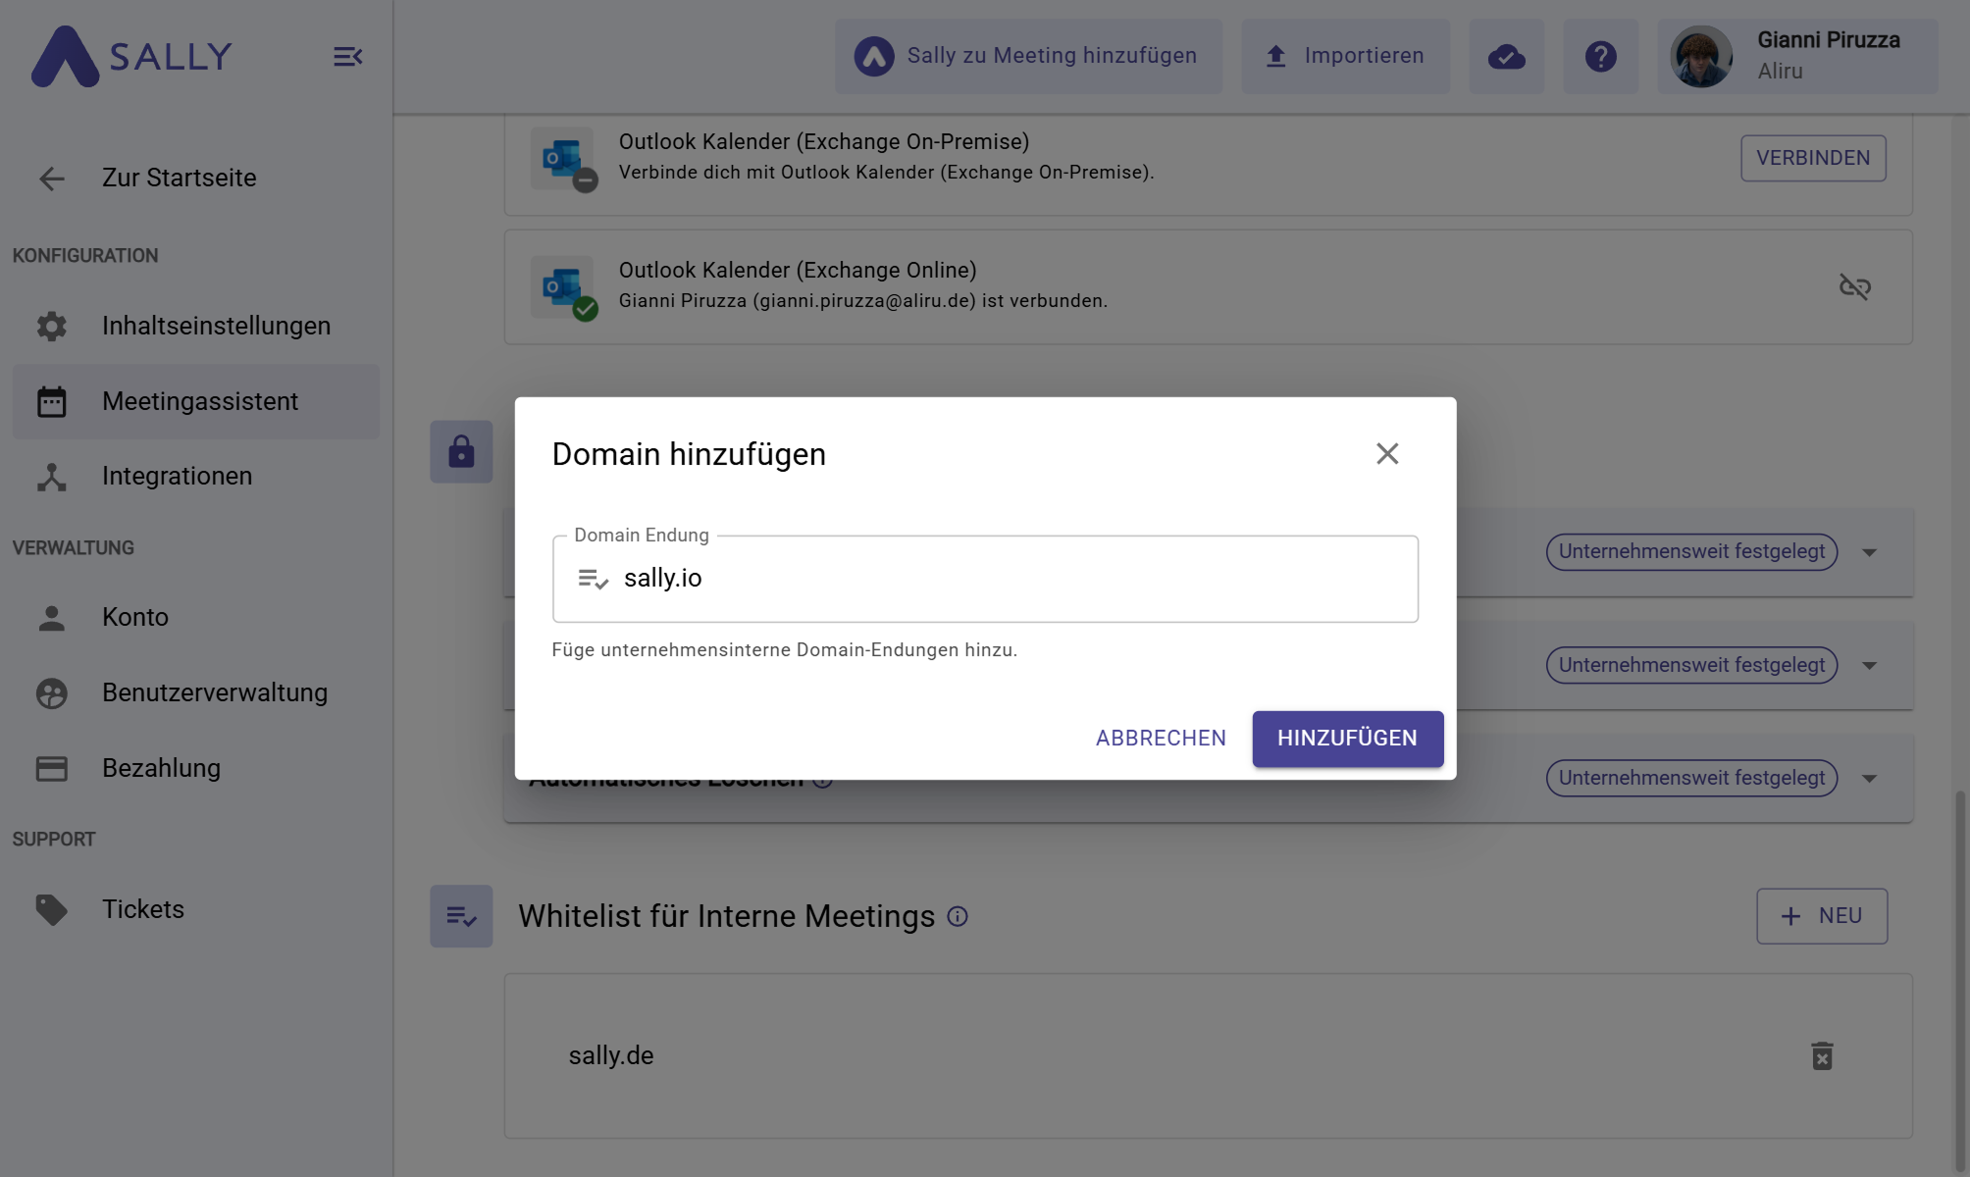Open Zur Startseite menu item
Viewport: 1970px width, 1177px height.
click(195, 179)
